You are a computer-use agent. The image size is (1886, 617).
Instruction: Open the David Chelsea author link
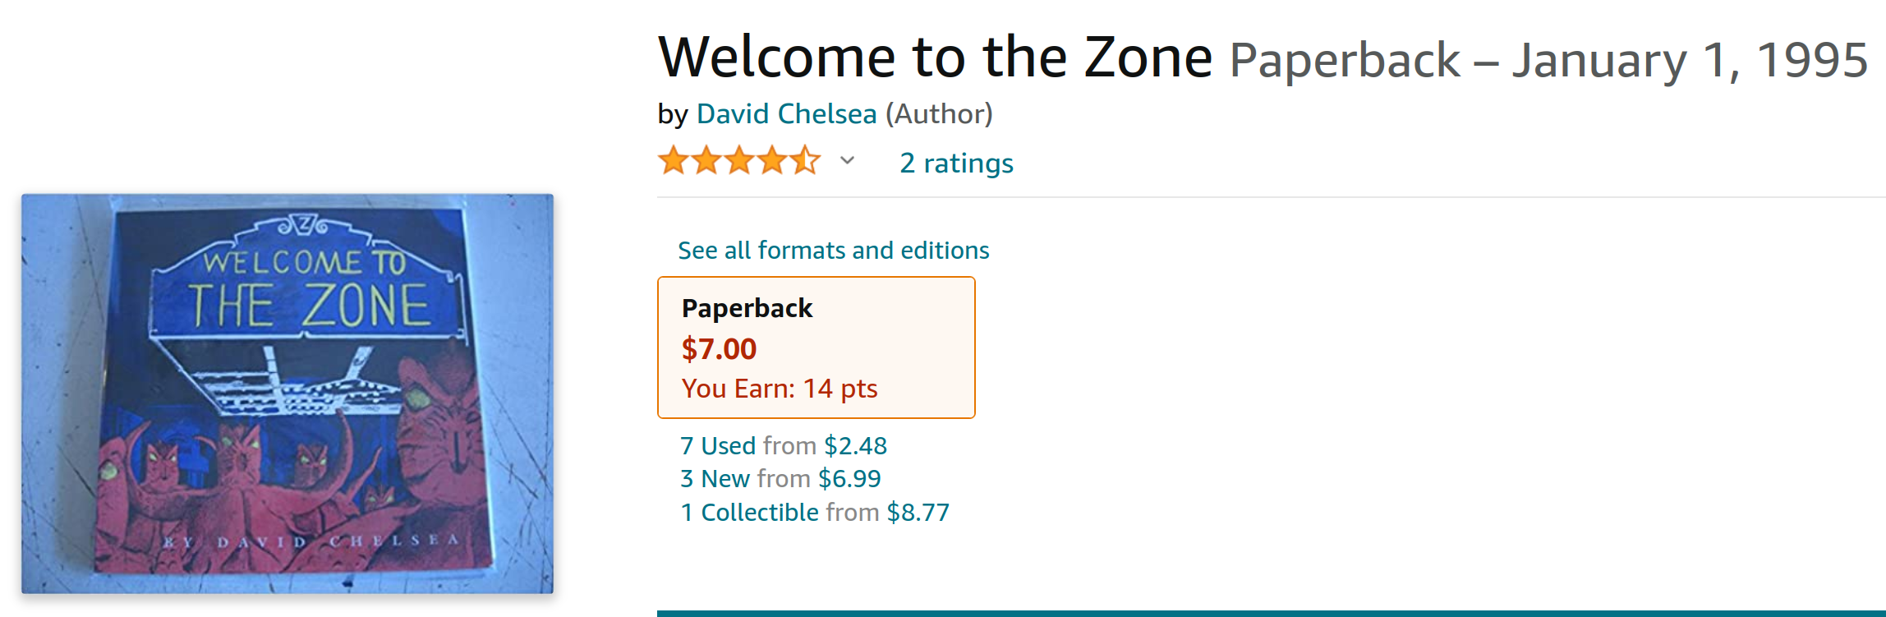pyautogui.click(x=786, y=113)
